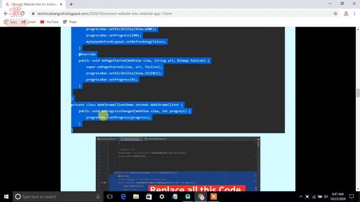Viewport: 360px width, 202px height.
Task: Click 'mySwipeRefreshLayout.setRefreshing(false);' line
Action: pos(126,42)
